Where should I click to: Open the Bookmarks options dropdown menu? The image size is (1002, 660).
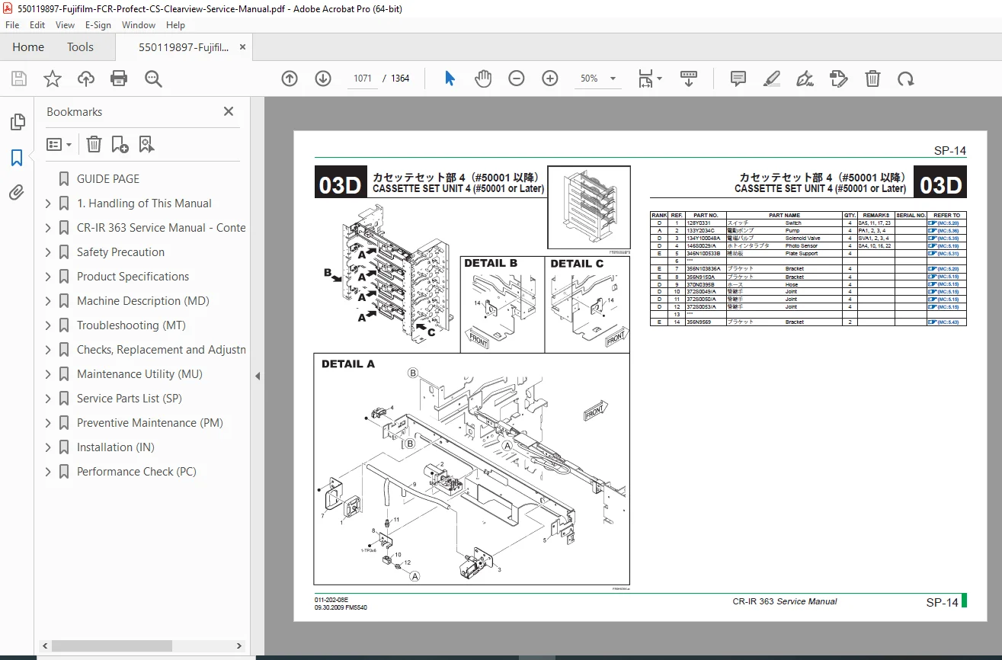tap(59, 144)
